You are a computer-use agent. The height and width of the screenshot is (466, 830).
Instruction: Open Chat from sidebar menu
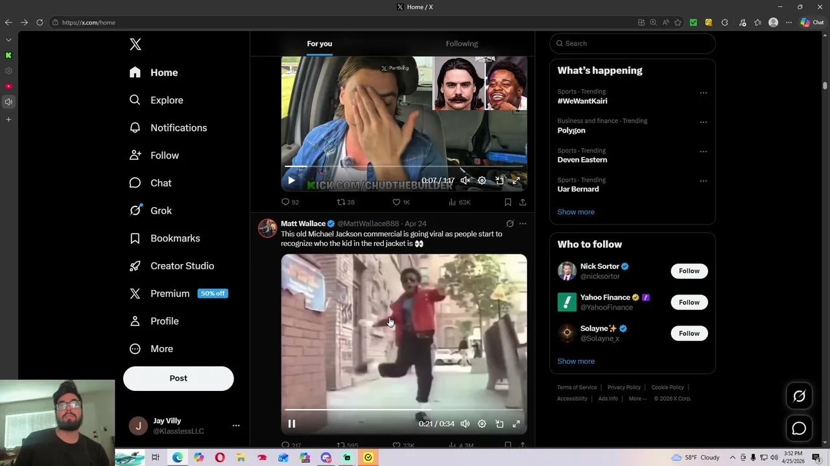(150, 183)
